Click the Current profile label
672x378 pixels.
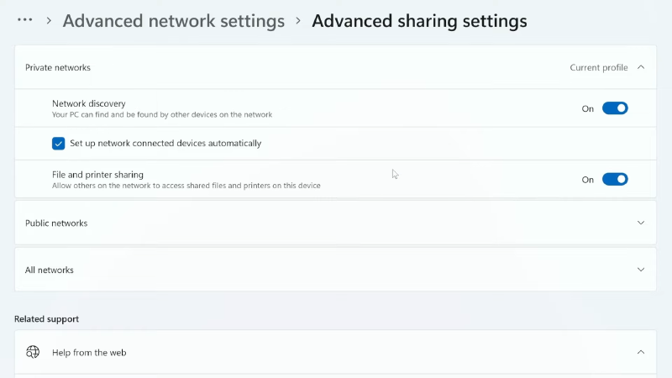click(x=598, y=67)
